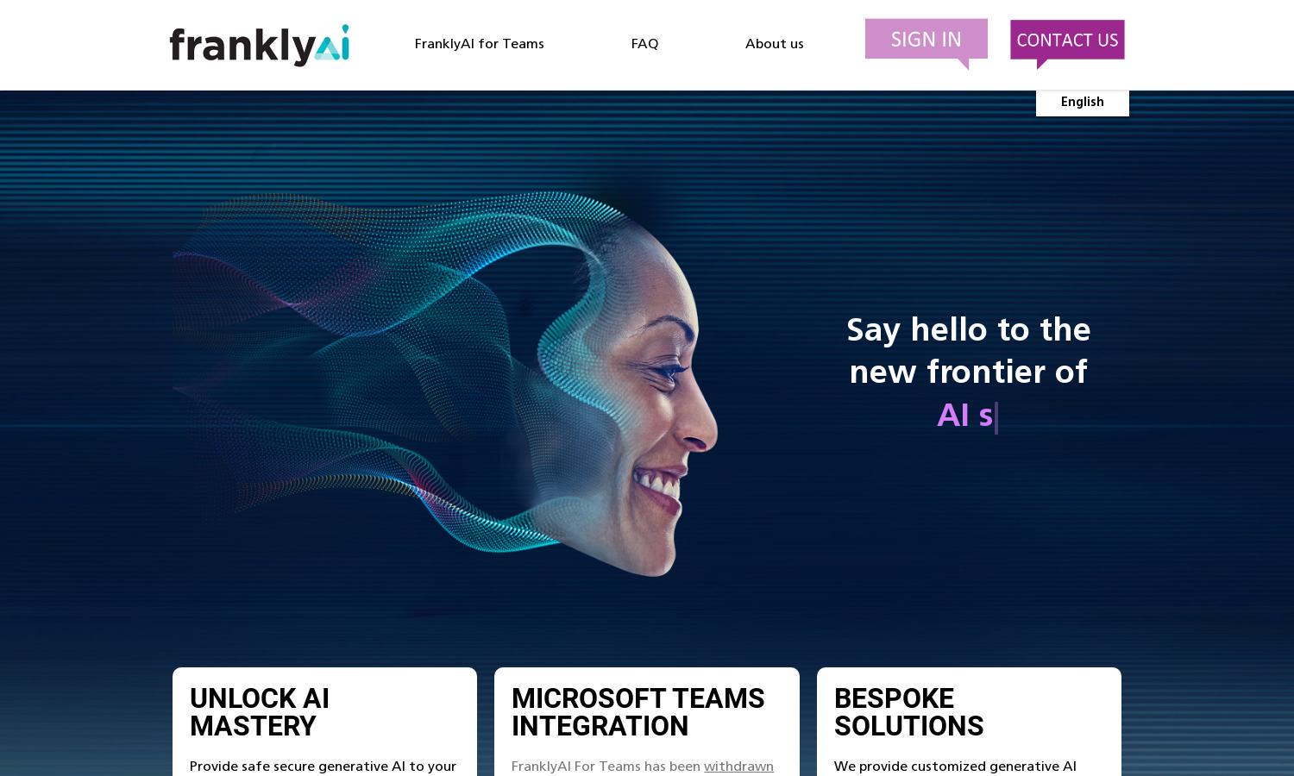Click the franklyAI logo

[260, 45]
